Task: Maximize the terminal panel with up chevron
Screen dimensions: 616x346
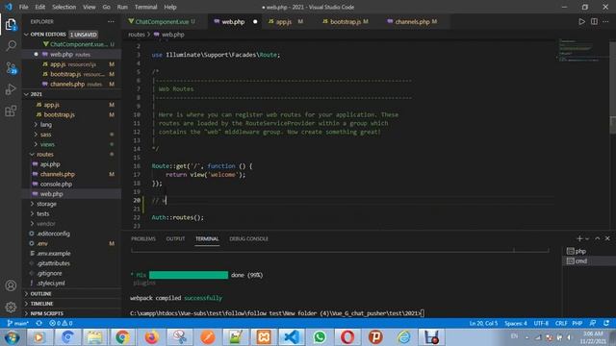Action: click(x=597, y=238)
